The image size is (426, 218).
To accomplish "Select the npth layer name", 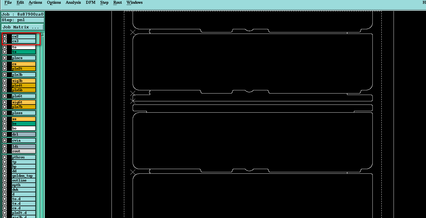I will 24,185.
